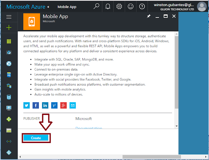Open the Documentation link

(x=88, y=128)
